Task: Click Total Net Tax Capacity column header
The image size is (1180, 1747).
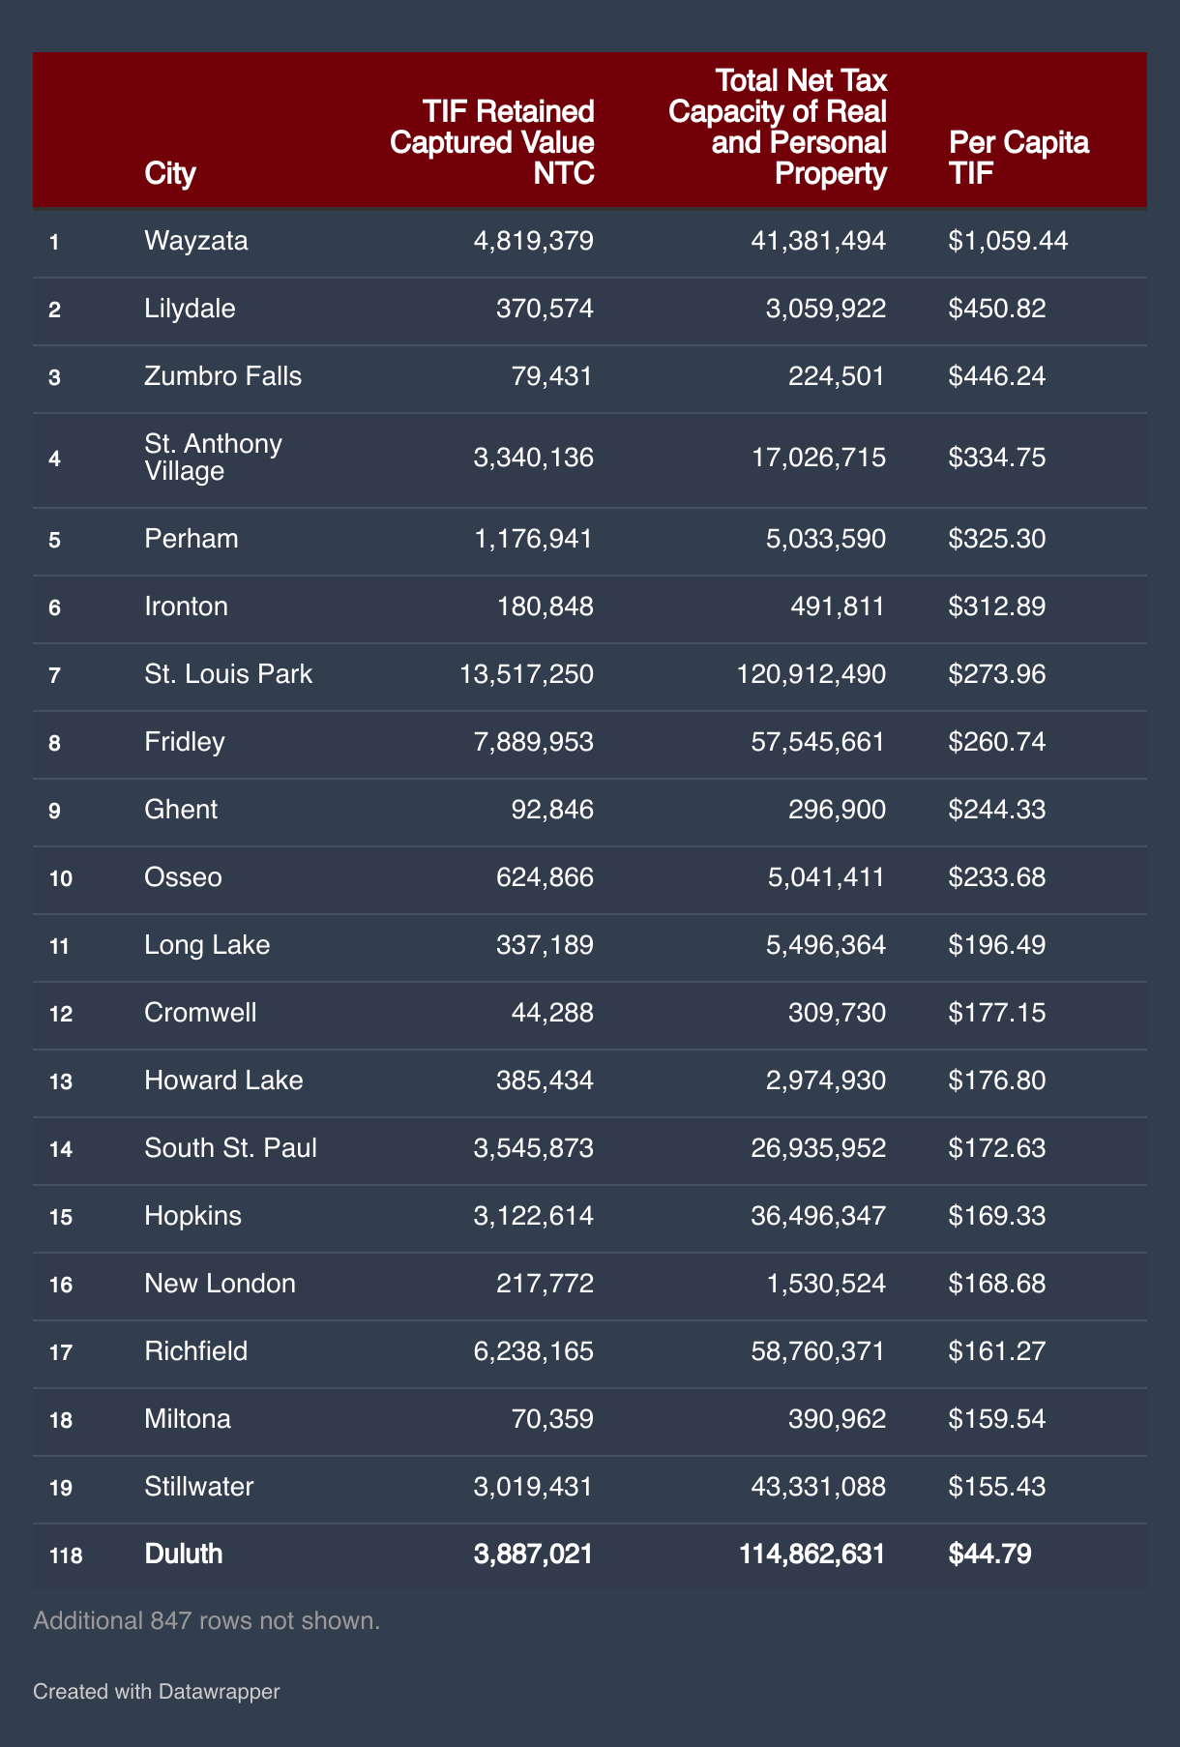Action: coord(778,127)
